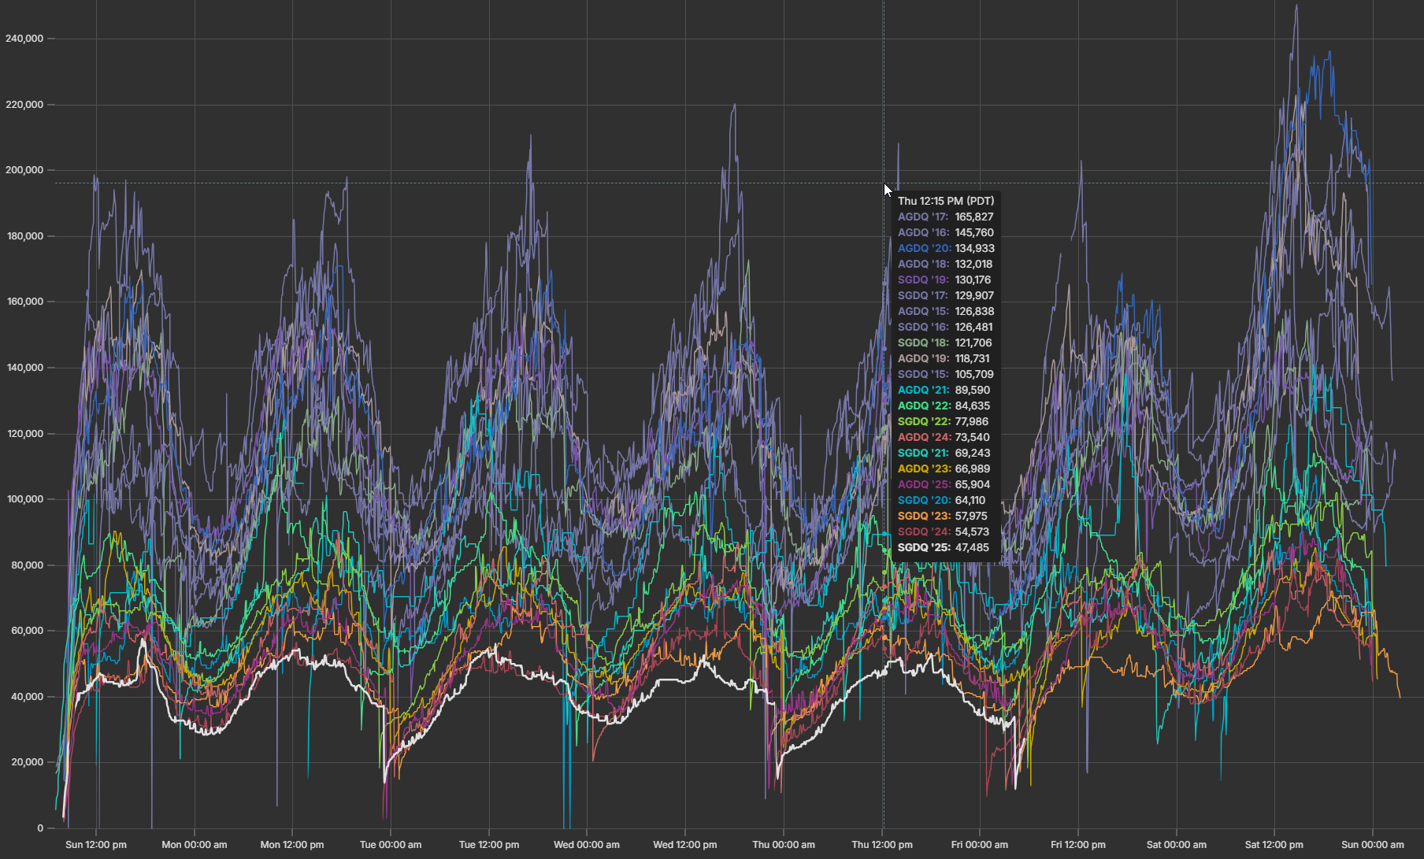The height and width of the screenshot is (859, 1424).
Task: Click the AGDQ '22 entry showing 84,635
Action: coord(944,405)
